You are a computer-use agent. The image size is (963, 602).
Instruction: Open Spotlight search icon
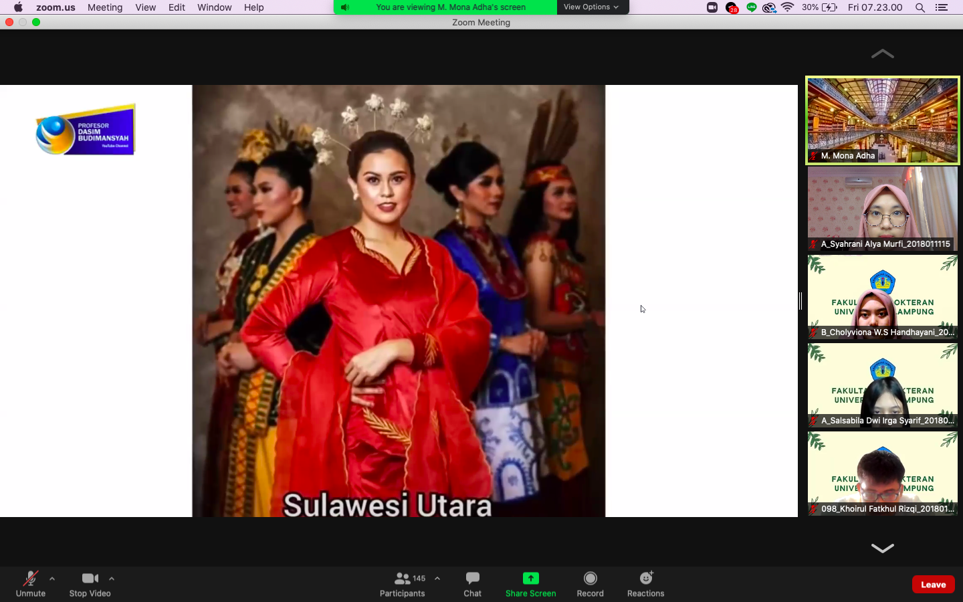[x=920, y=7]
